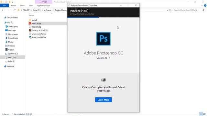Refresh the Explorer folder view
207x116 pixels.
pos(170,10)
